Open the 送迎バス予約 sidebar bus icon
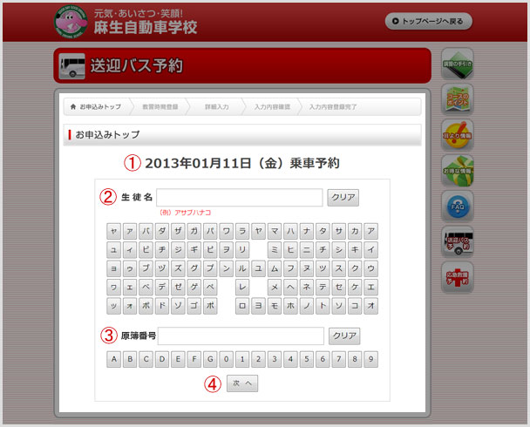 (x=458, y=241)
